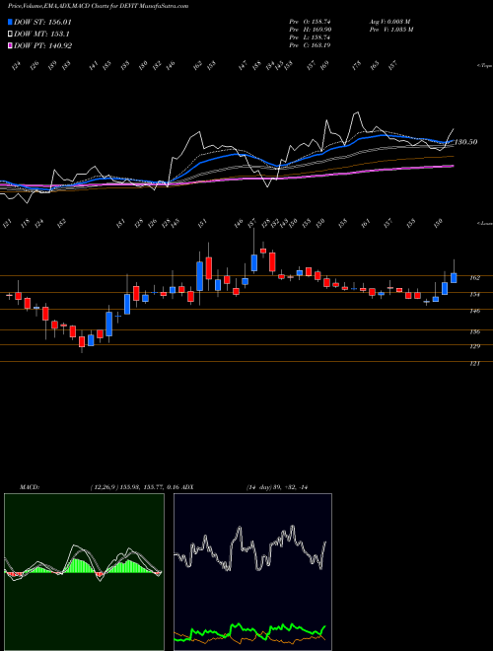Click the Pre V: 1.035 M value

coord(390,30)
